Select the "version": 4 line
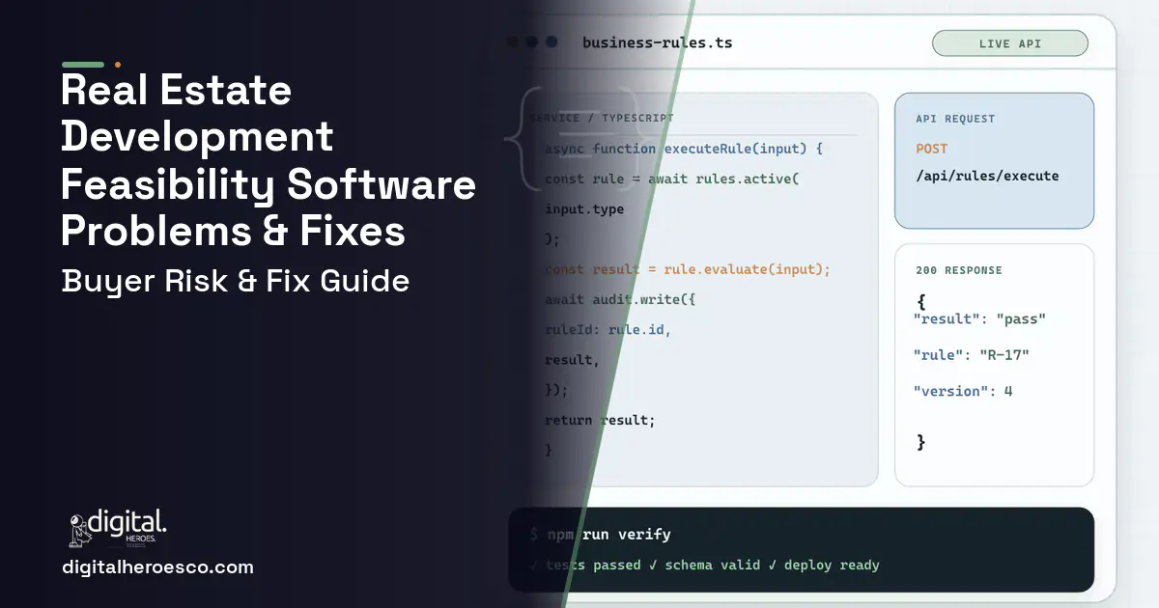Viewport: 1159px width, 608px height. click(963, 391)
